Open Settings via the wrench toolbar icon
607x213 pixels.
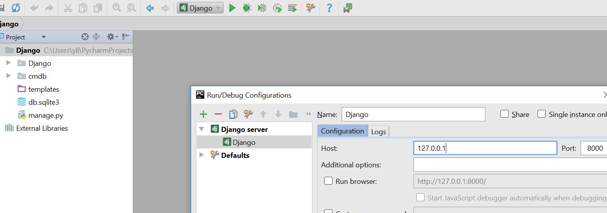pyautogui.click(x=311, y=8)
